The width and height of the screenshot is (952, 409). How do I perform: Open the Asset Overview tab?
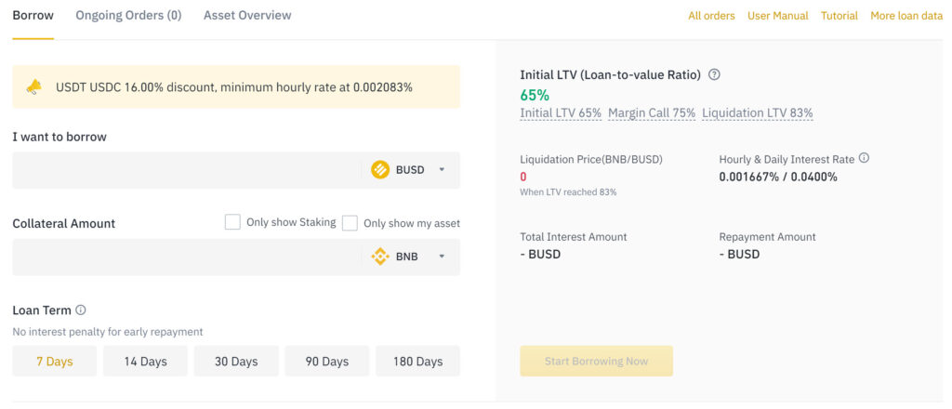247,15
